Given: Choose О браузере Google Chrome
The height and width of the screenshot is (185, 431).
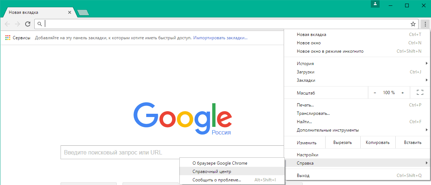Looking at the screenshot, I should (220, 163).
